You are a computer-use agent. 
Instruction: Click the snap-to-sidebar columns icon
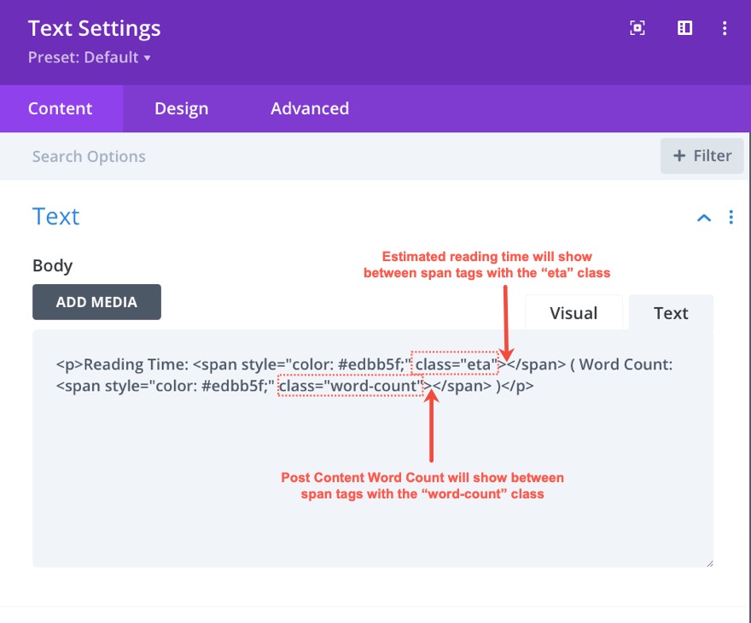[x=684, y=28]
